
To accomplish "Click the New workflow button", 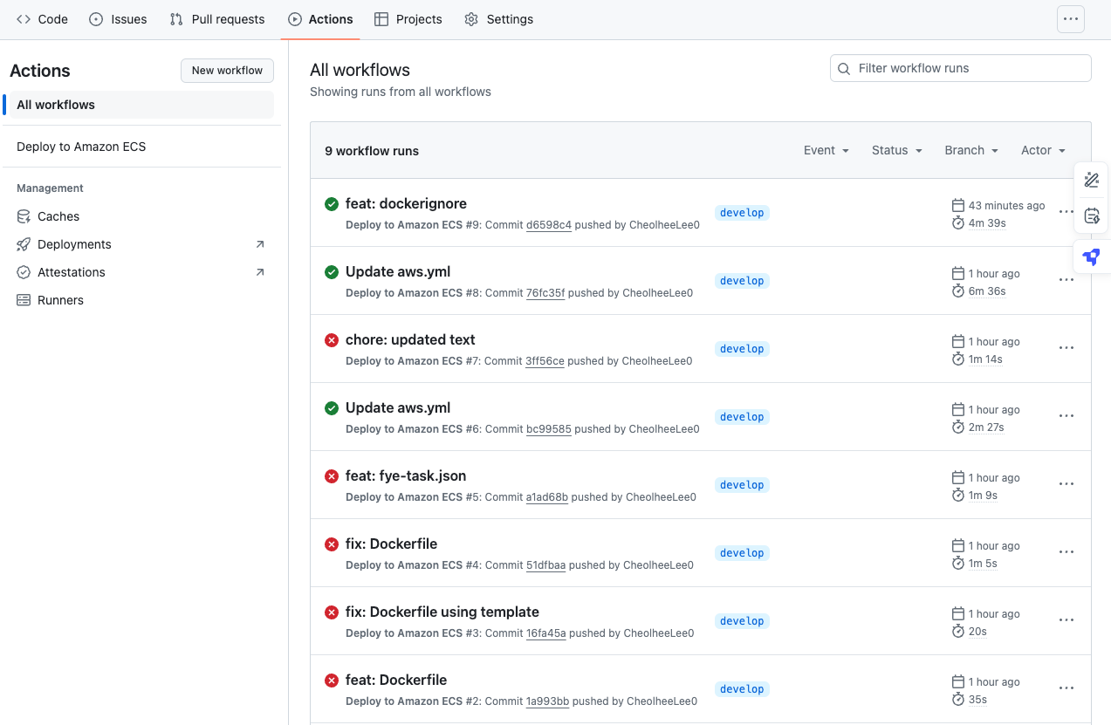I will tap(227, 71).
